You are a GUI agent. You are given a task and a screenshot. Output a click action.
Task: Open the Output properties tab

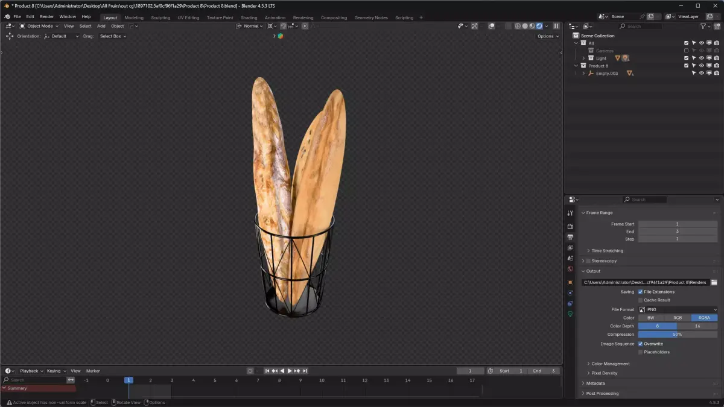pos(570,237)
